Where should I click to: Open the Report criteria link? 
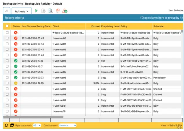14,18
